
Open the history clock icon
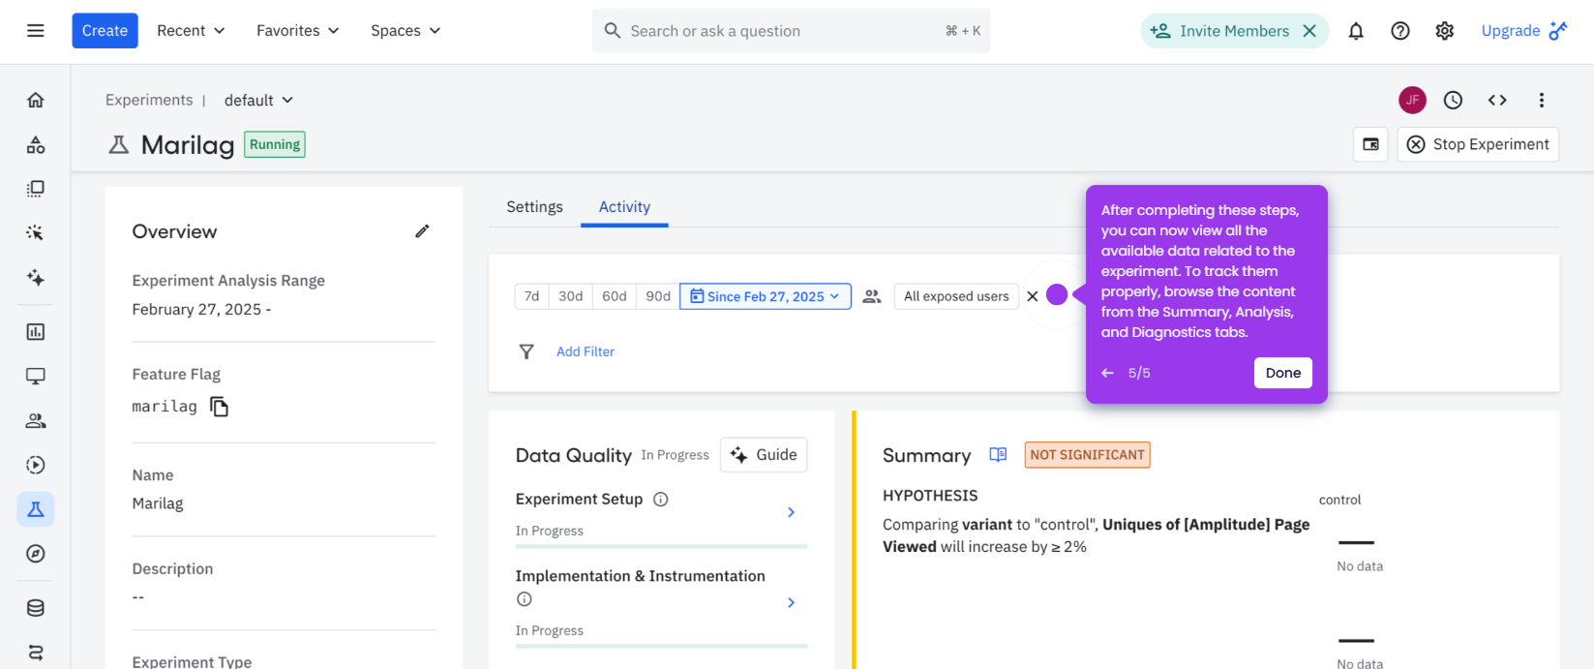(x=1453, y=100)
